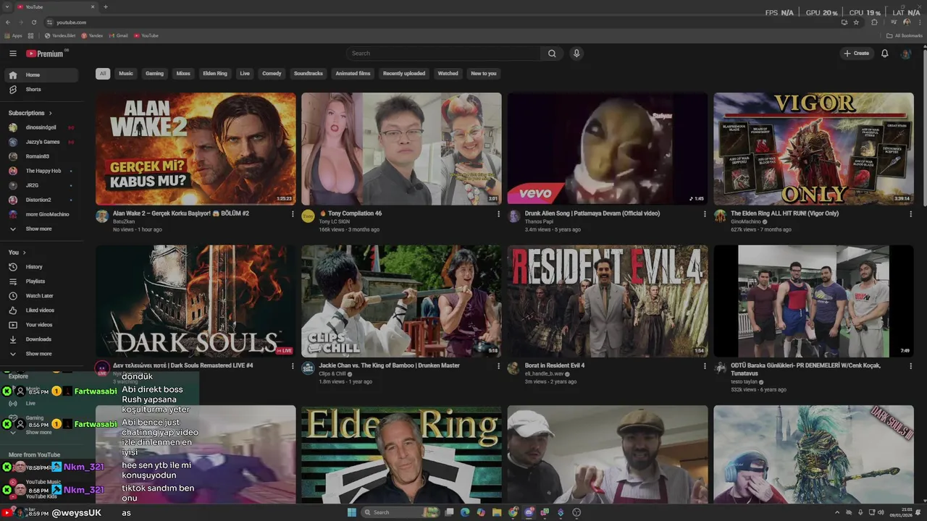Open a new browser tab
This screenshot has width=927, height=521.
[x=106, y=7]
